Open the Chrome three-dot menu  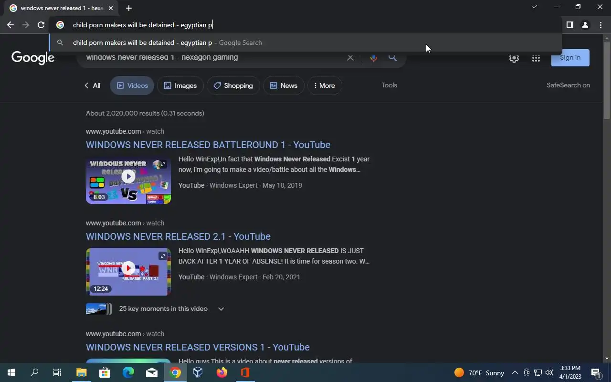click(x=600, y=25)
